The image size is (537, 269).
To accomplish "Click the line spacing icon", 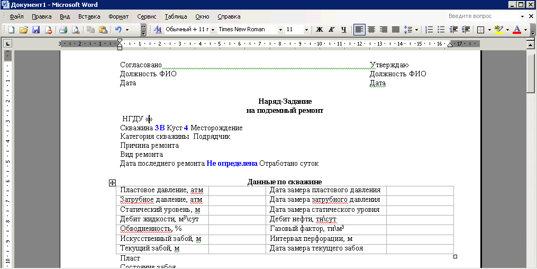I will pyautogui.click(x=408, y=30).
